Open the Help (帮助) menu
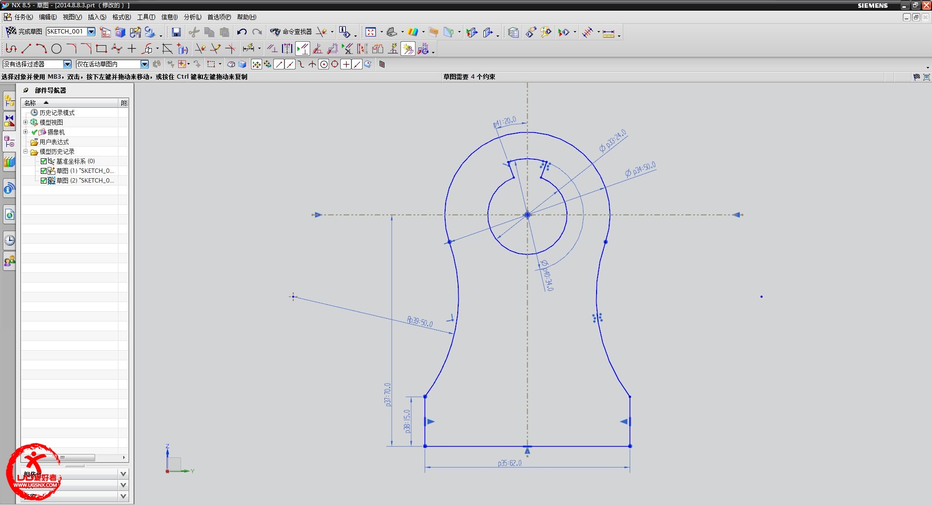 (247, 17)
